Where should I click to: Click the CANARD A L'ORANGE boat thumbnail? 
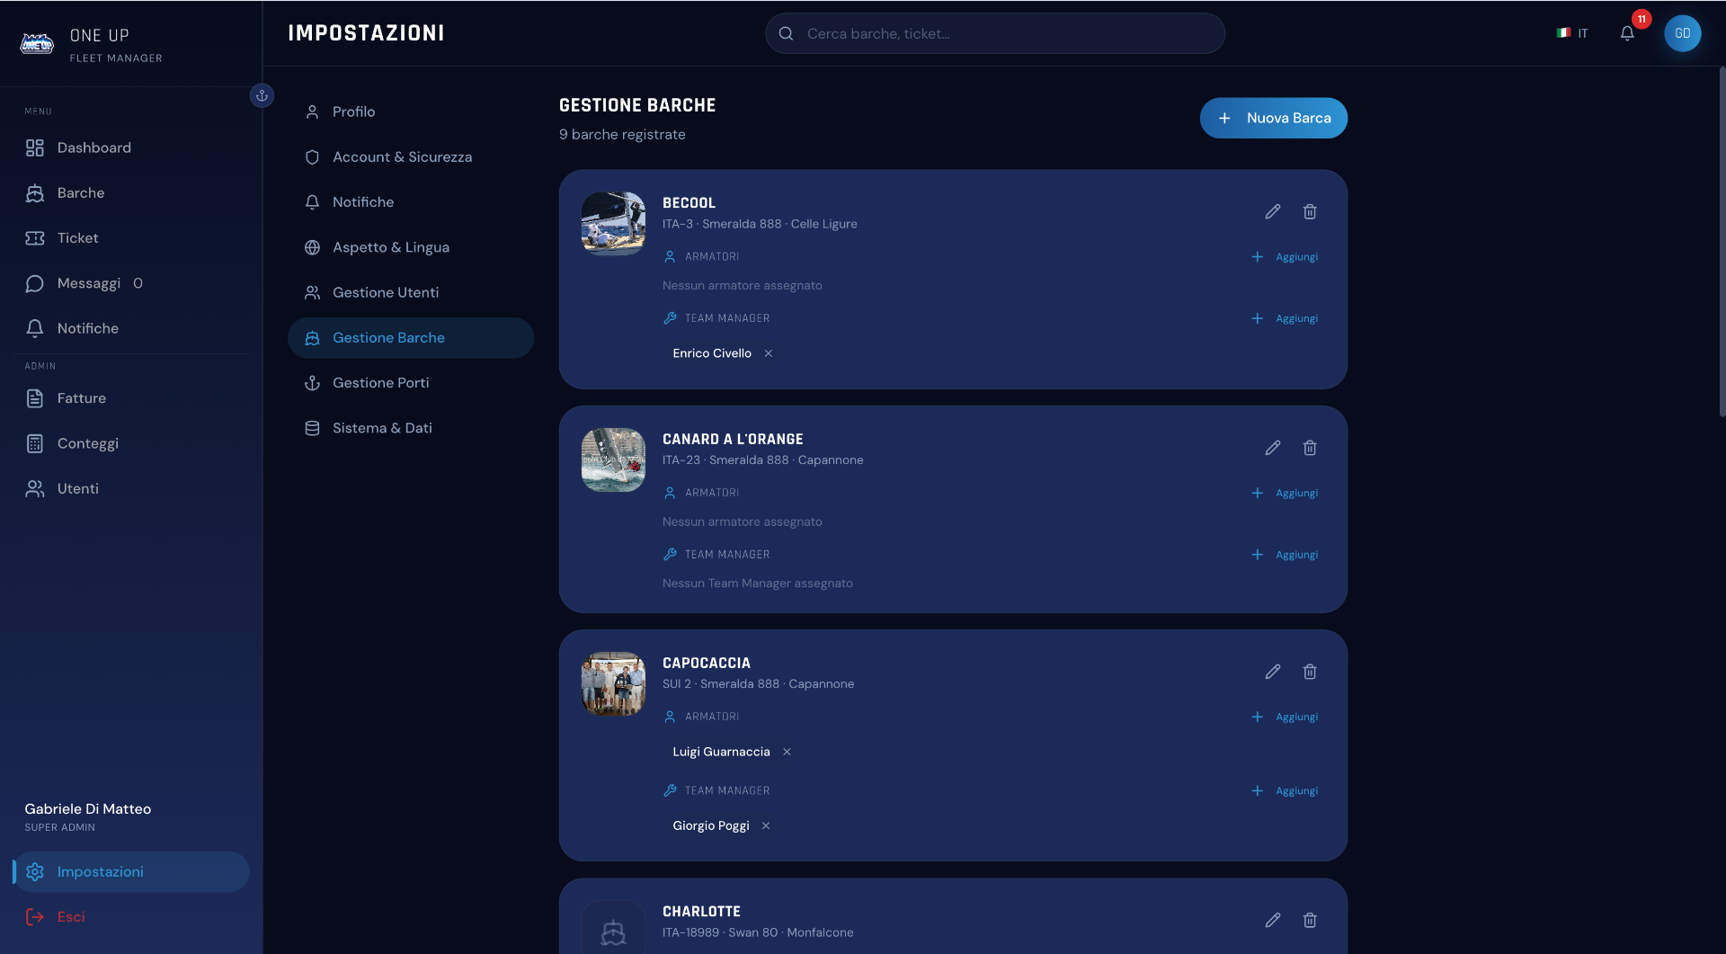tap(613, 459)
